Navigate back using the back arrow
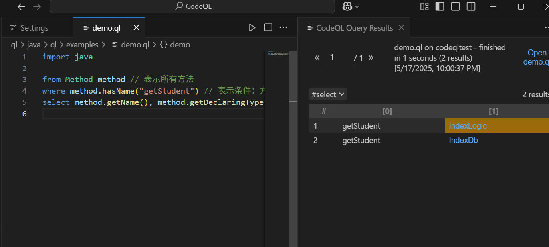 [x=21, y=6]
